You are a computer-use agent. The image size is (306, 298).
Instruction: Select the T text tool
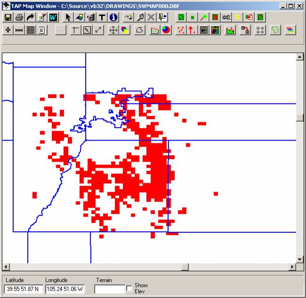coord(102,17)
